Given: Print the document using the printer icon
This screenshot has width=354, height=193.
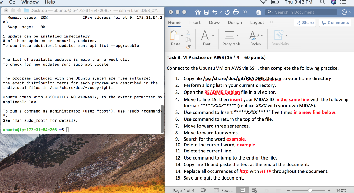Looking at the screenshot, I should tap(236, 12).
